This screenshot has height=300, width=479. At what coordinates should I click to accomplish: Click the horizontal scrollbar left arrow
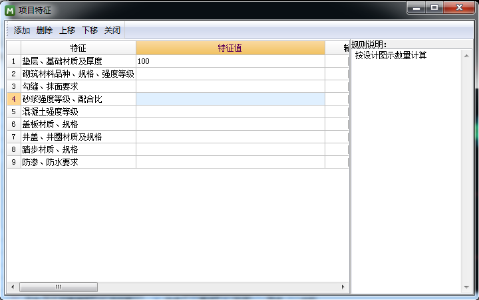[13, 287]
